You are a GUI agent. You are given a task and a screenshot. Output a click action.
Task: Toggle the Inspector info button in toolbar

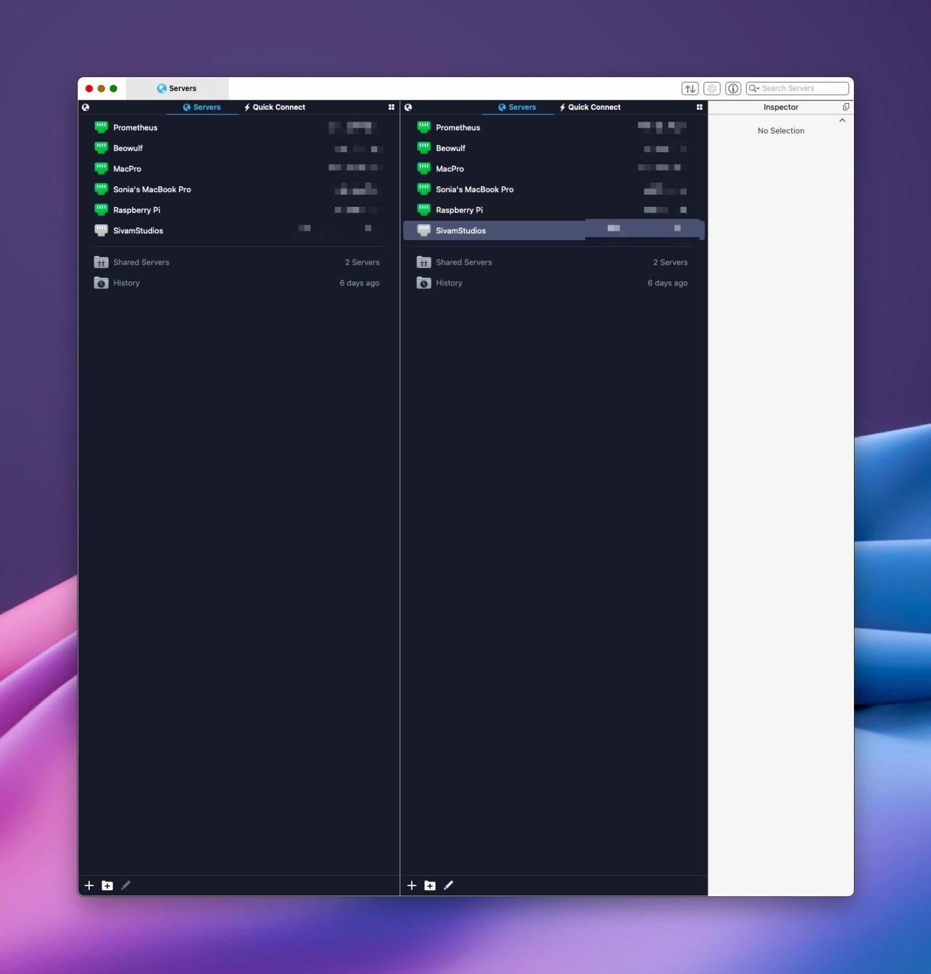733,88
